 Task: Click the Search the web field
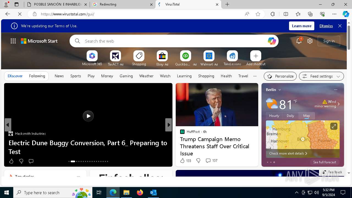(174, 41)
